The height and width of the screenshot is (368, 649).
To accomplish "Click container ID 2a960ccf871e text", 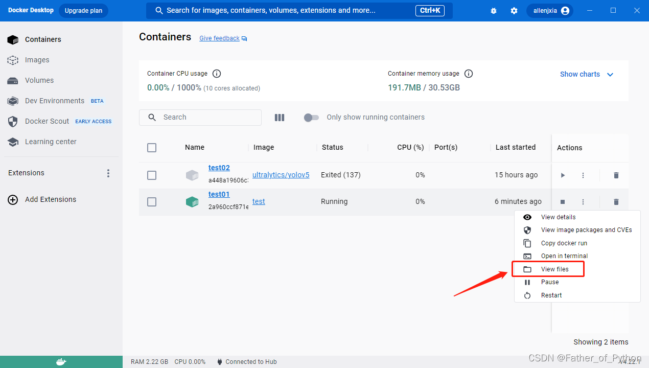I will [228, 207].
